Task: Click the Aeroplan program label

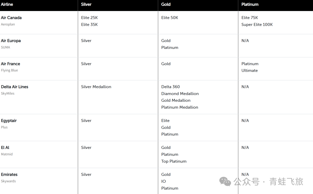Action: click(8, 24)
